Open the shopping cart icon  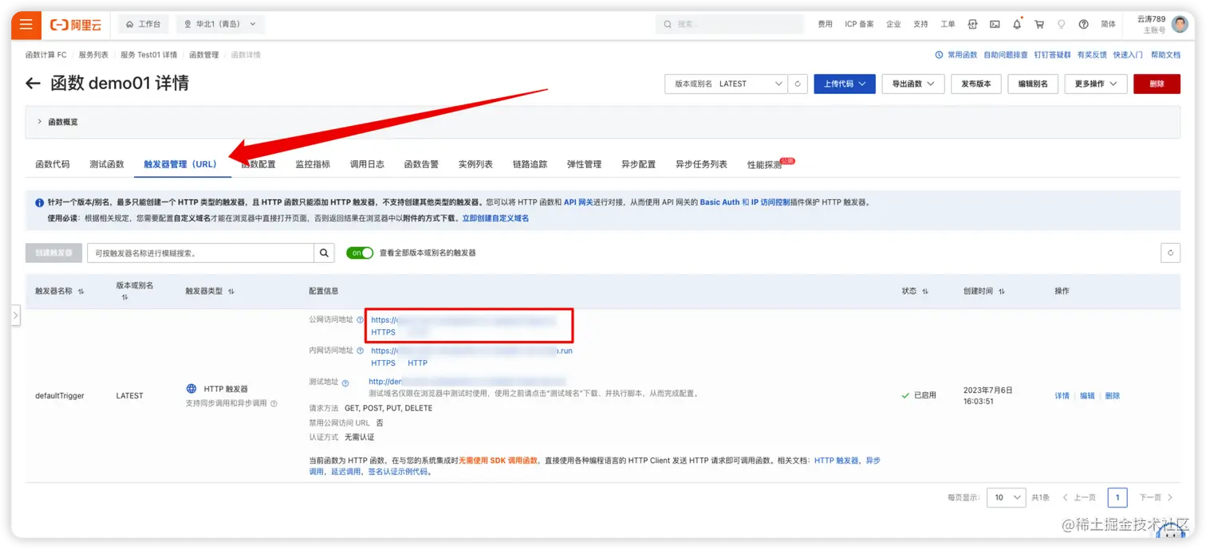tap(1039, 25)
